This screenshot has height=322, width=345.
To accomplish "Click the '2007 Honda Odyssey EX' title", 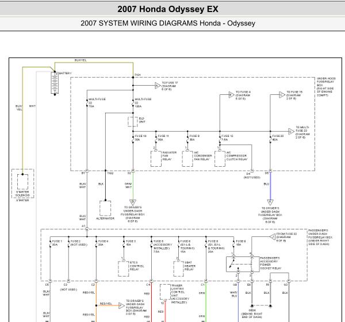I will [168, 9].
